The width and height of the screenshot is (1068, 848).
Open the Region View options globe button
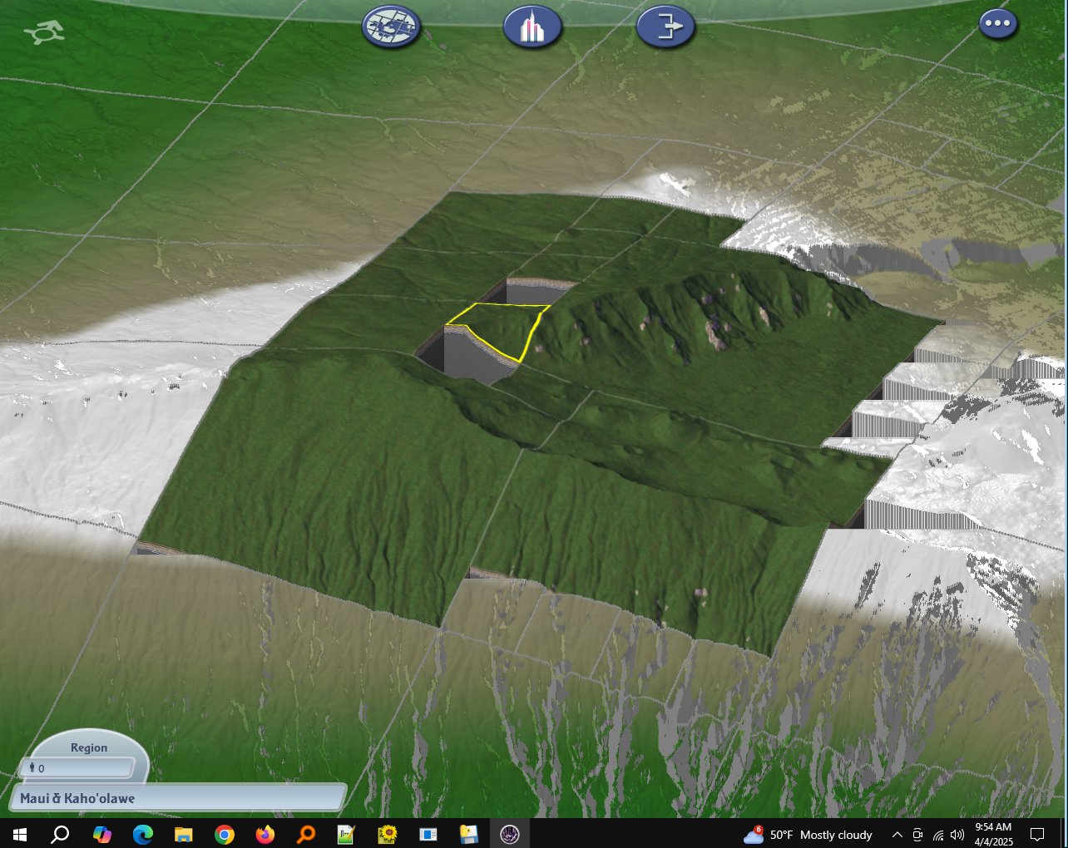(x=391, y=27)
